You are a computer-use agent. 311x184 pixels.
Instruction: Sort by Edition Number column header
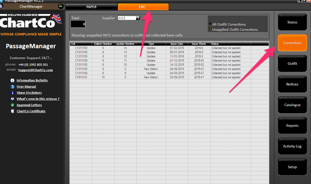(x=103, y=44)
